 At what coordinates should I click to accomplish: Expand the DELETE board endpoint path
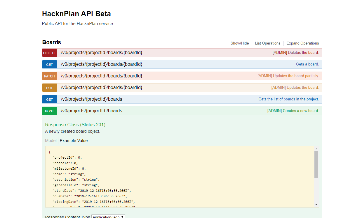(x=101, y=53)
